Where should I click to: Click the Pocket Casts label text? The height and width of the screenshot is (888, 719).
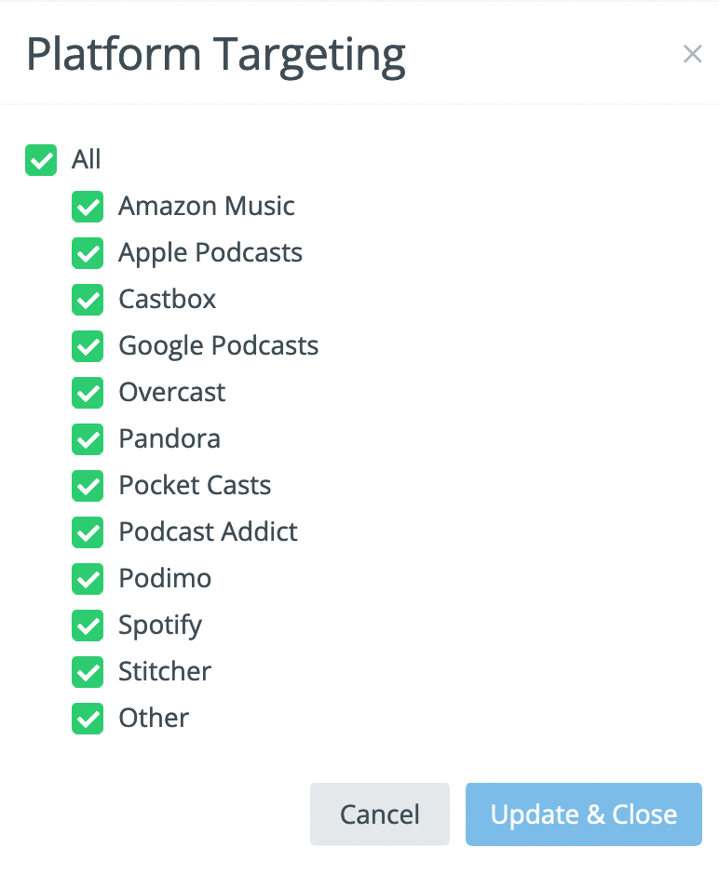195,485
